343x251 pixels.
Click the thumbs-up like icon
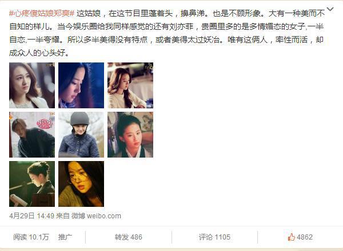tap(292, 237)
